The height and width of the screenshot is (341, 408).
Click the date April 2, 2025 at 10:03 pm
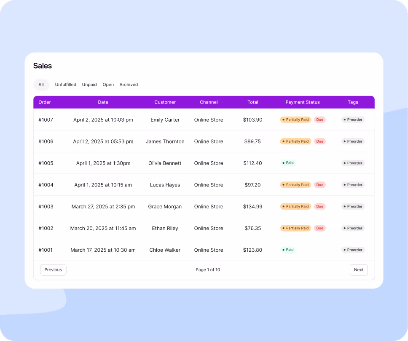click(x=103, y=120)
